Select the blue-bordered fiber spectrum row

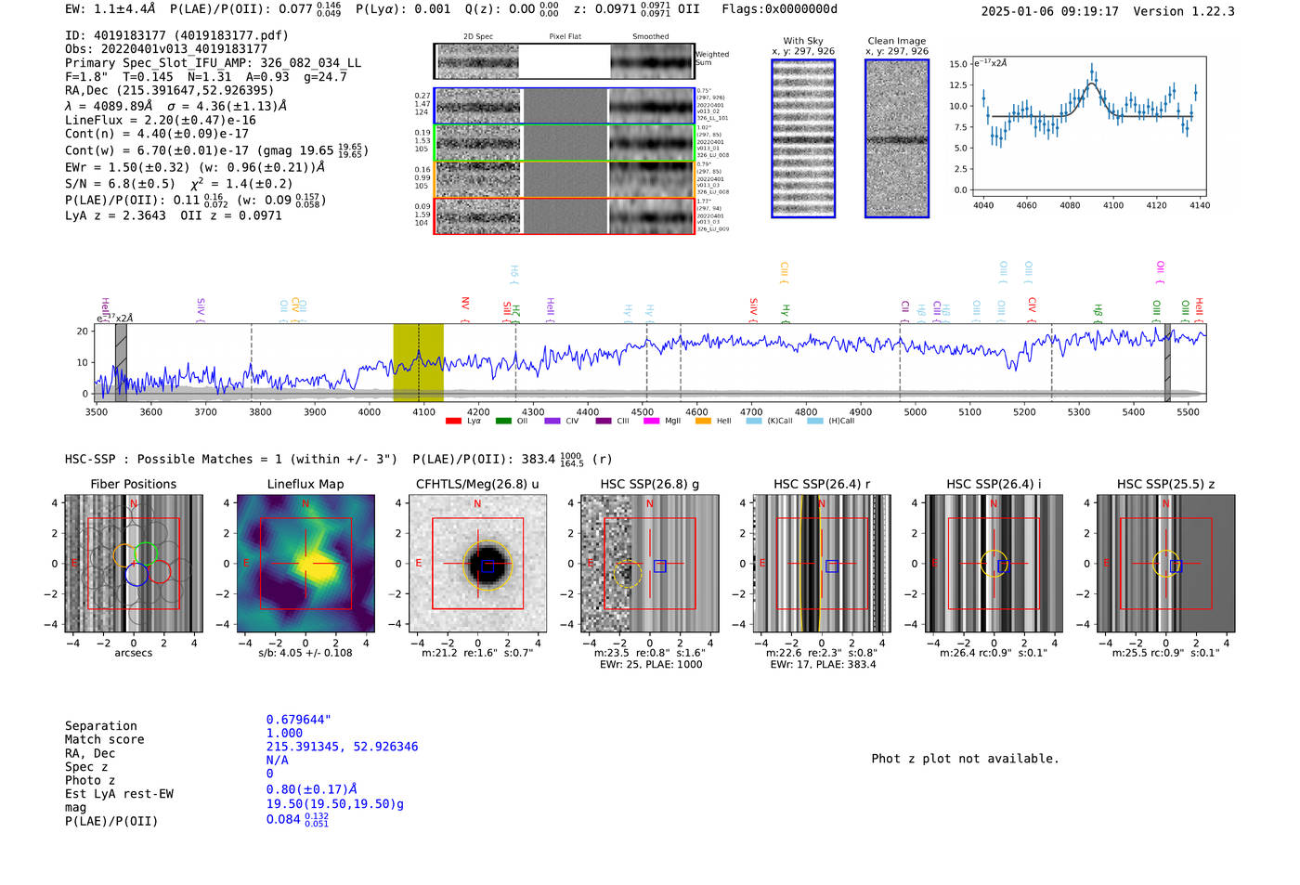[565, 106]
